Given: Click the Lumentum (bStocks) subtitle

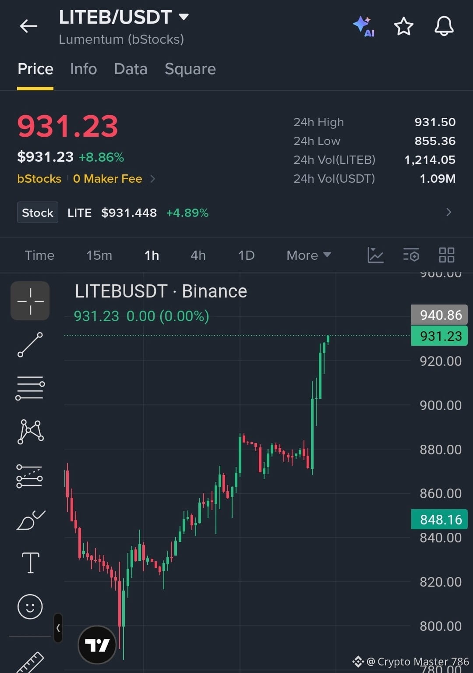Looking at the screenshot, I should pos(121,39).
